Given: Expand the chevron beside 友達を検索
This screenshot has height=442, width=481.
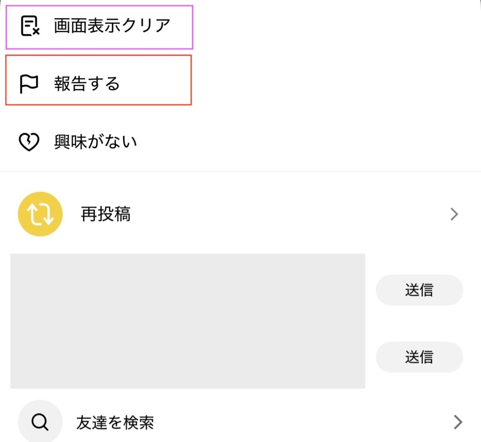Looking at the screenshot, I should (x=458, y=422).
